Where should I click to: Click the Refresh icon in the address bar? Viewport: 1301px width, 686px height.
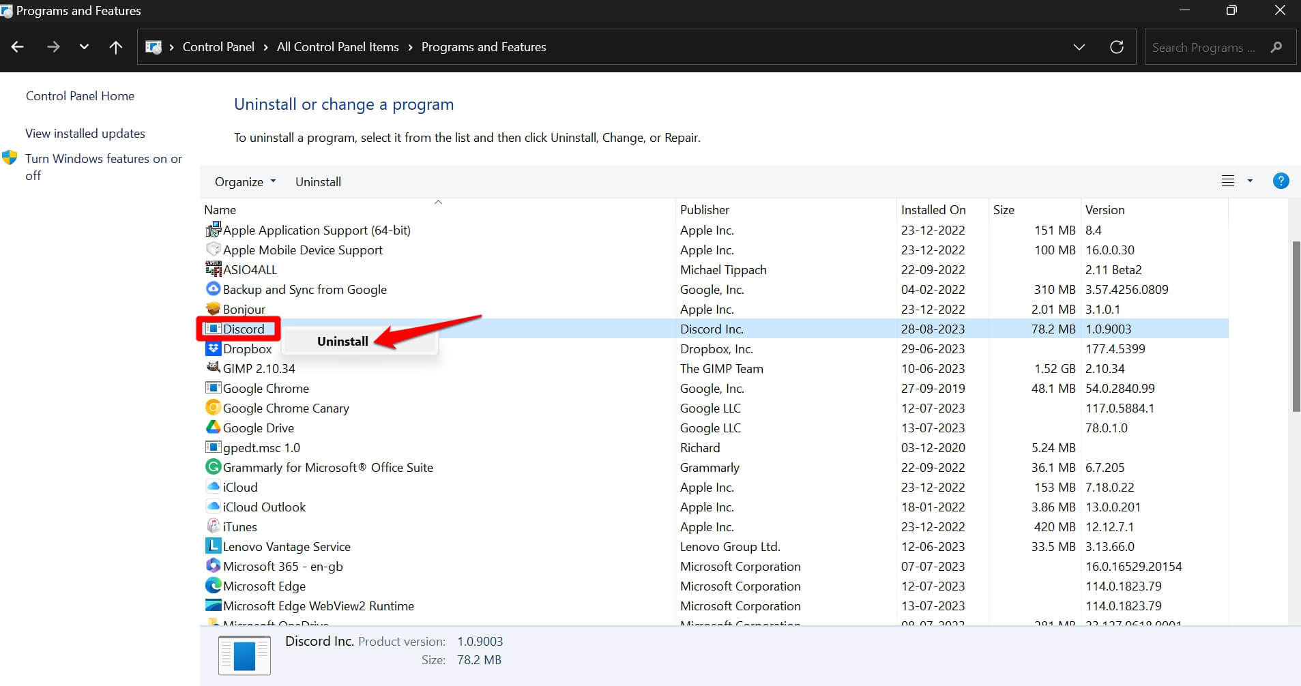tap(1116, 46)
